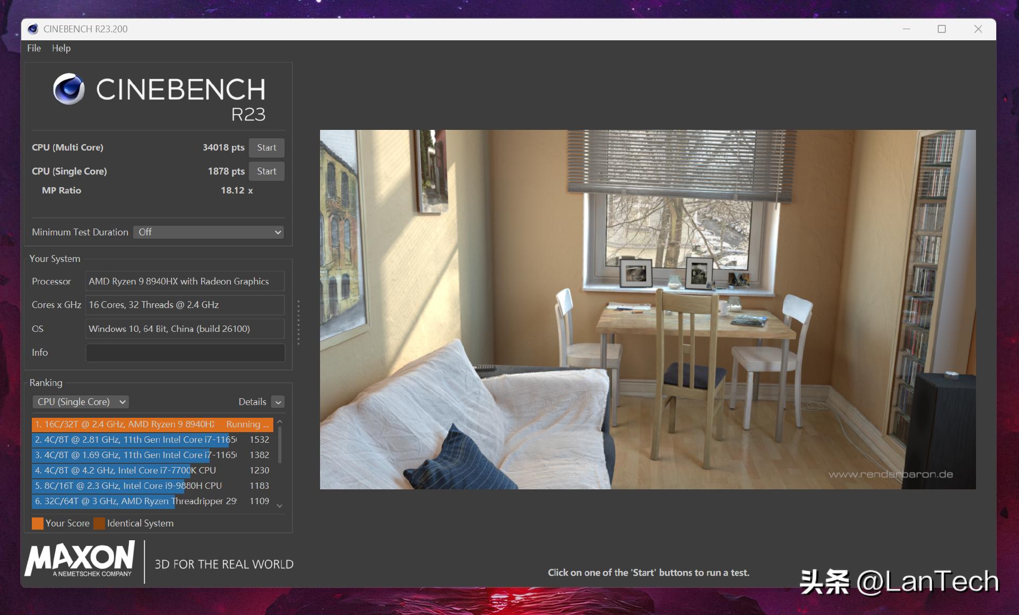
Task: Click the ranking list scrollbar thumb
Action: (x=280, y=444)
